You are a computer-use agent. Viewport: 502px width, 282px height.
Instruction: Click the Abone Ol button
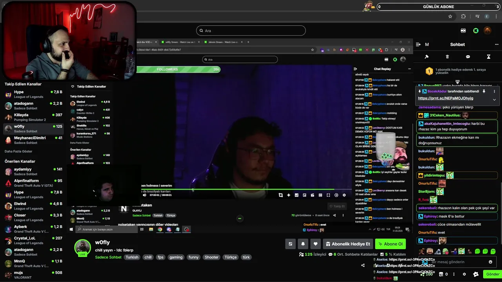tap(390, 244)
